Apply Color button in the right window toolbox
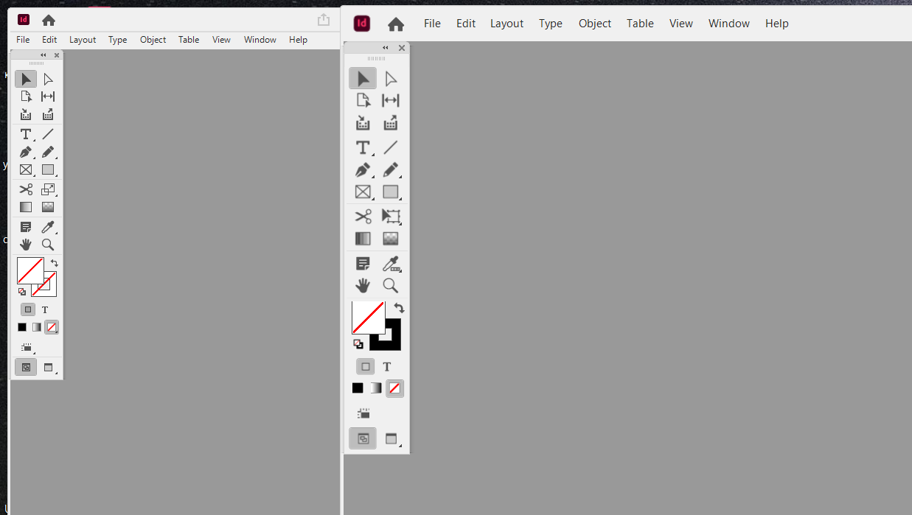 [x=358, y=388]
